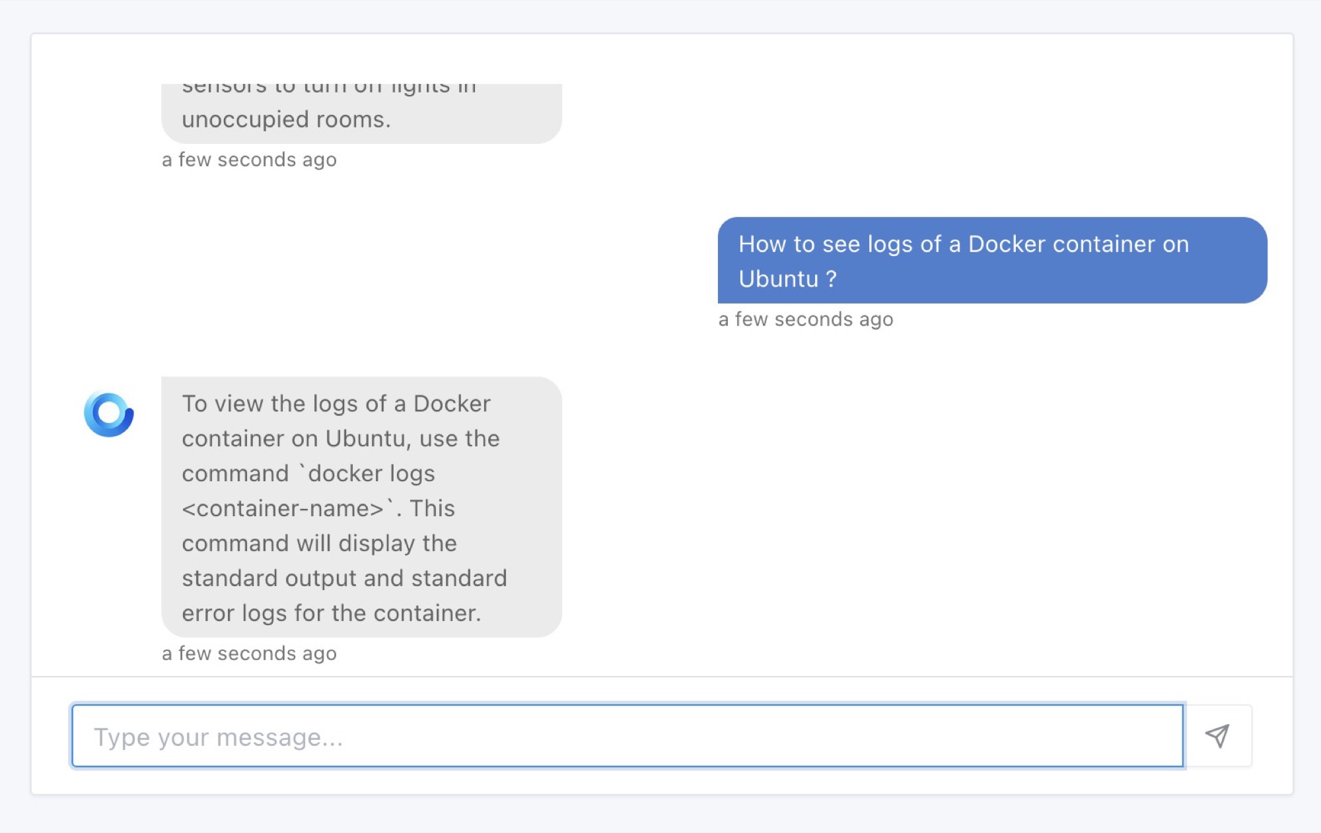Image resolution: width=1321 pixels, height=833 pixels.
Task: Click the send arrow next to the input
Action: tap(1217, 736)
